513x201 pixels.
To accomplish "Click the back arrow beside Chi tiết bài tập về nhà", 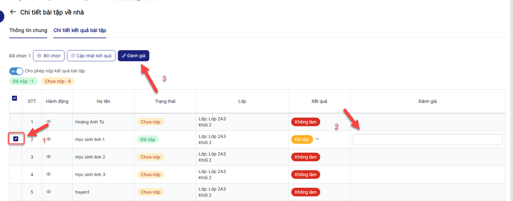I will [13, 12].
